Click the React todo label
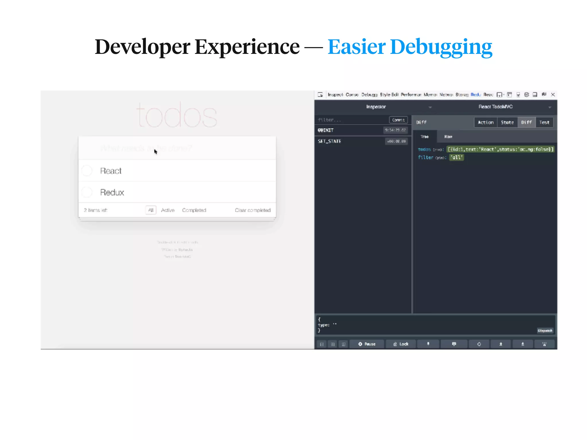Screen dimensions: 587x440 coord(111,171)
